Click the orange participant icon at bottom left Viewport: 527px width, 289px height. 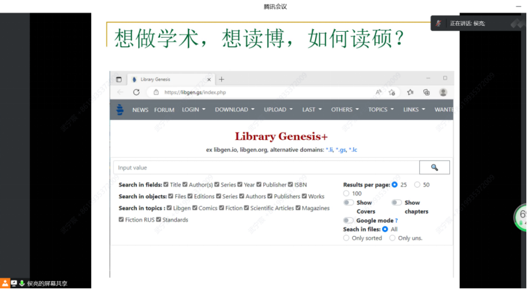tap(5, 283)
